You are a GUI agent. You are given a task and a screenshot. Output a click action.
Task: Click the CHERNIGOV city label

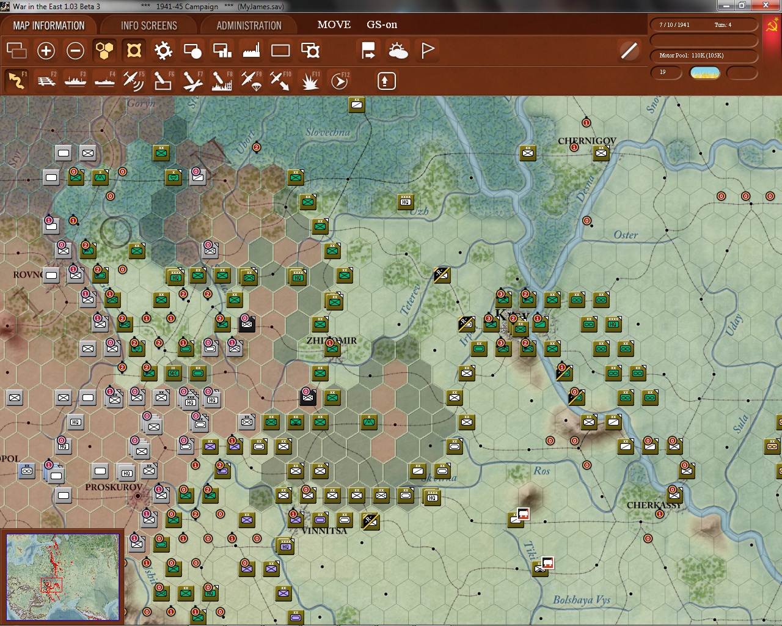coord(586,141)
